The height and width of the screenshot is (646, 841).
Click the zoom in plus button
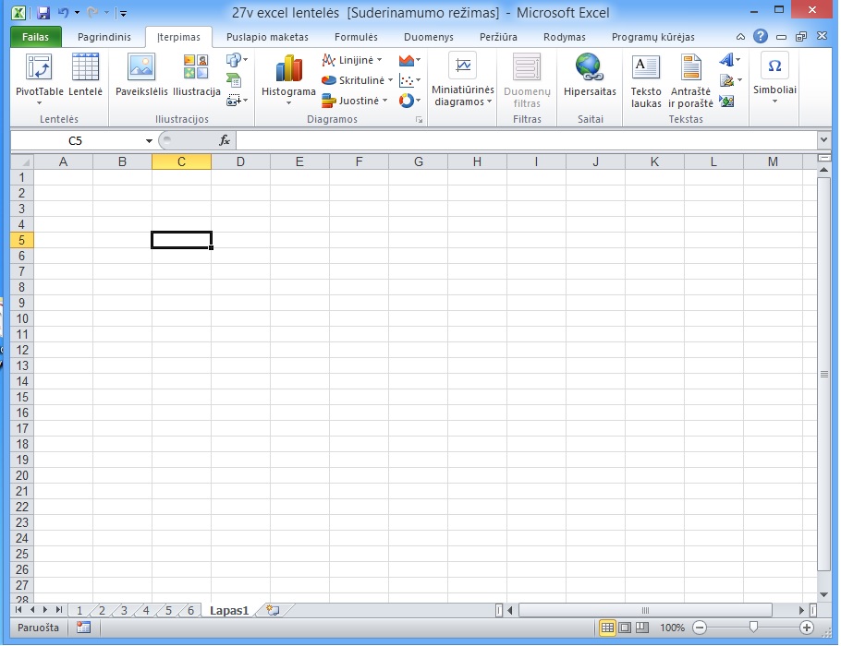[x=807, y=628]
